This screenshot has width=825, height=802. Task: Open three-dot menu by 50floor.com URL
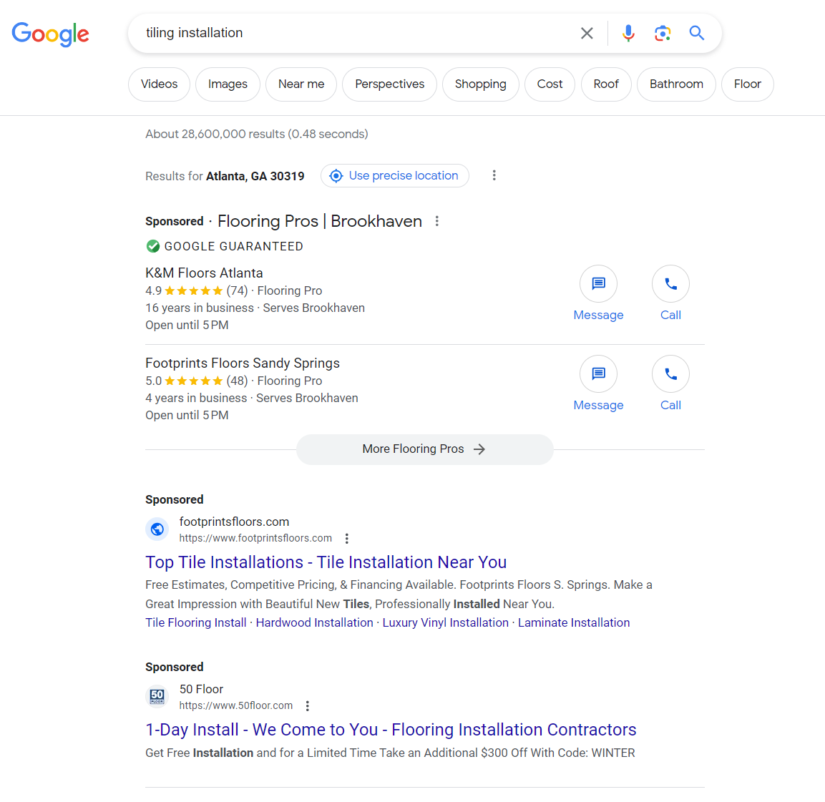[308, 706]
